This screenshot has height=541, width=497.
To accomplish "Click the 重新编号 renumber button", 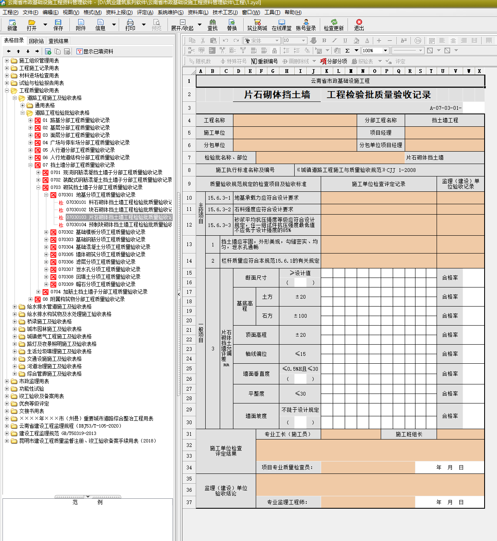I will point(264,61).
